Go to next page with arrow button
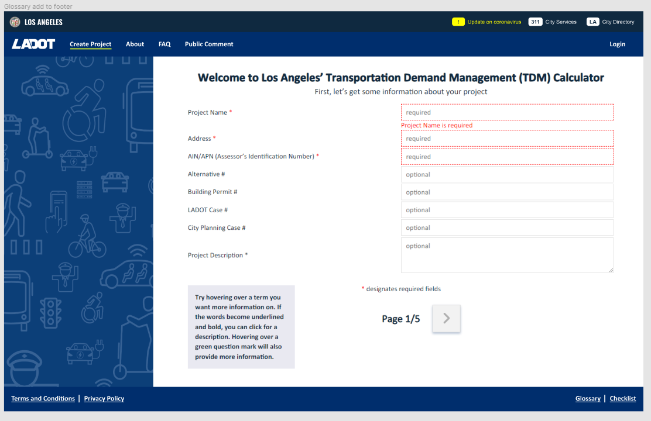 446,319
